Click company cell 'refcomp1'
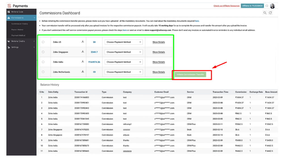 (127, 124)
